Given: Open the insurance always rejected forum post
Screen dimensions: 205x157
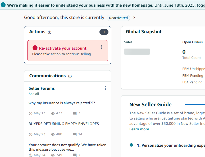Looking at the screenshot, I should point(62,103).
